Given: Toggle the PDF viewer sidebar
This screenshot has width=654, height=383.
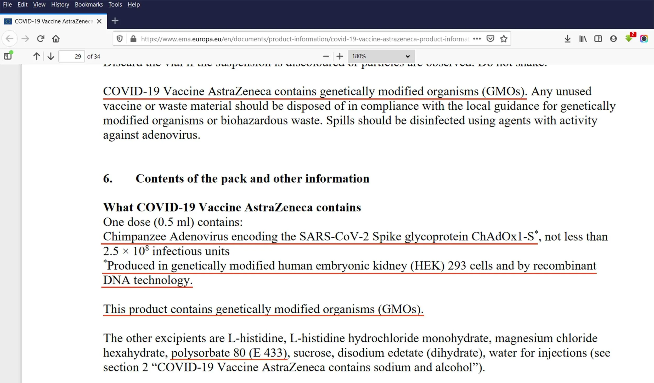Looking at the screenshot, I should click(8, 56).
